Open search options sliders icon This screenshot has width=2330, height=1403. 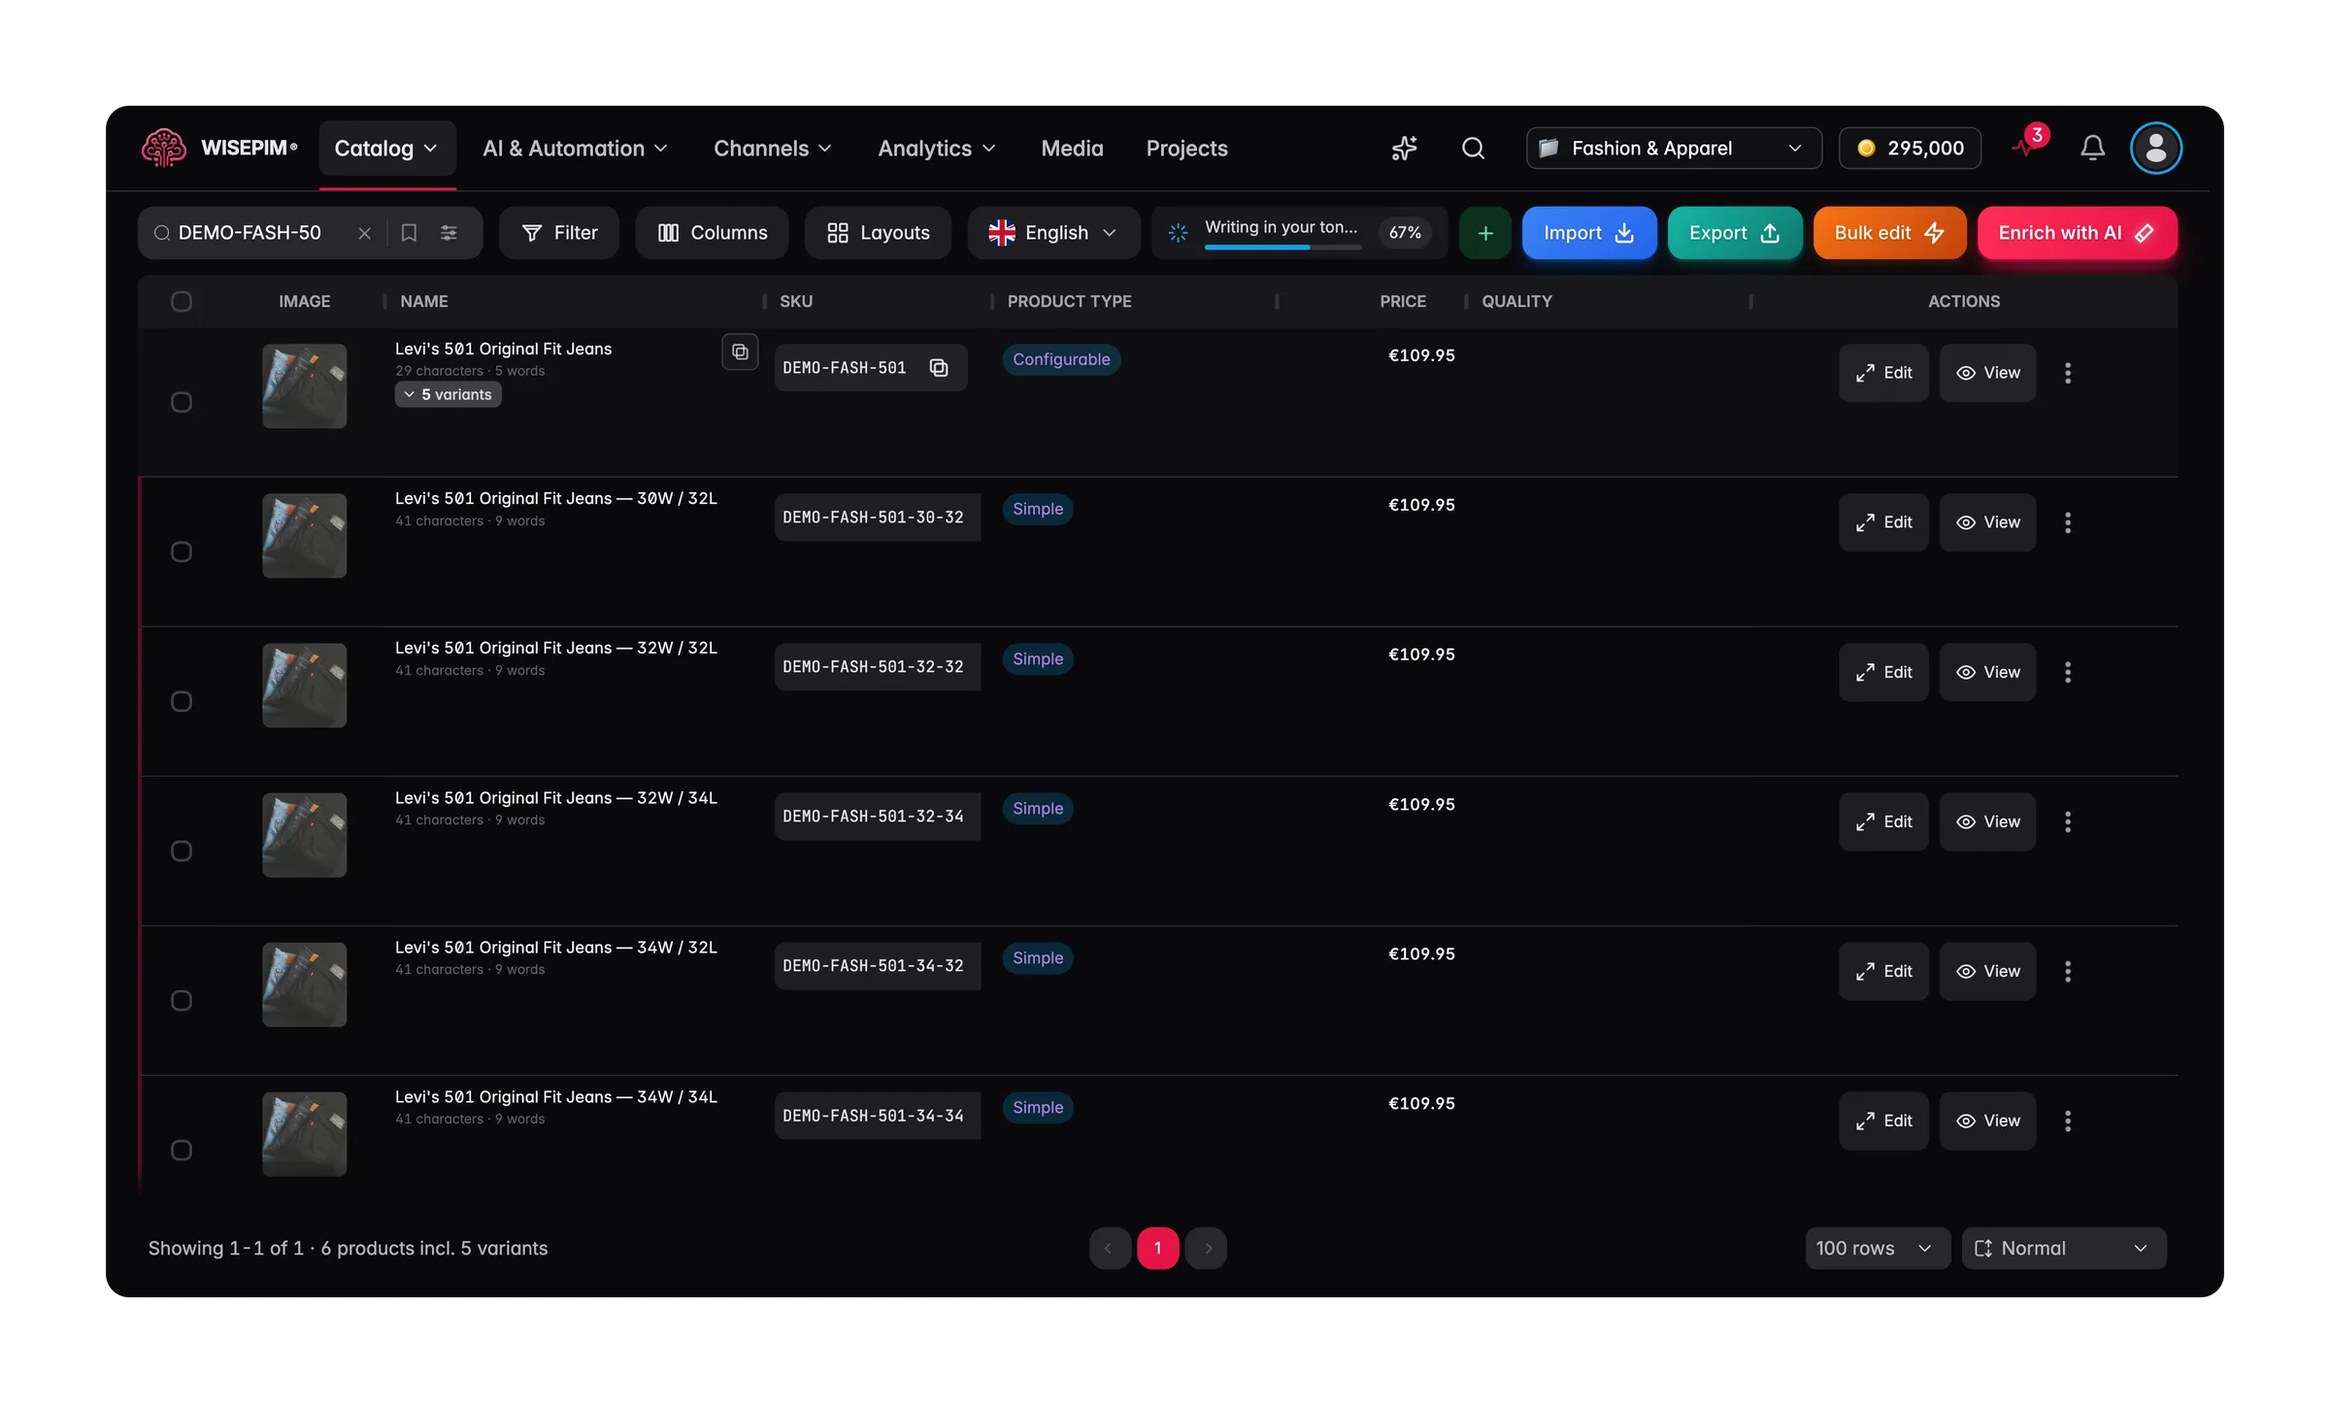[x=449, y=233]
